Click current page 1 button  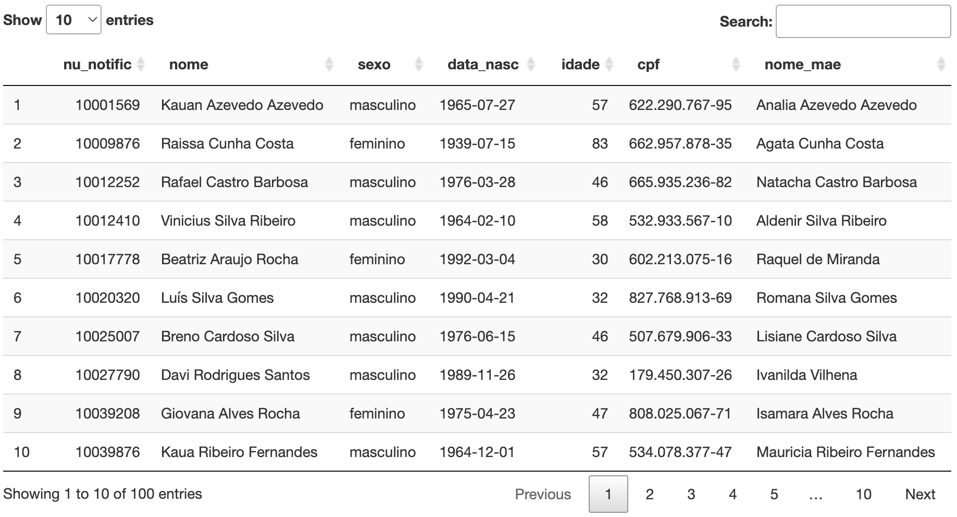point(608,494)
